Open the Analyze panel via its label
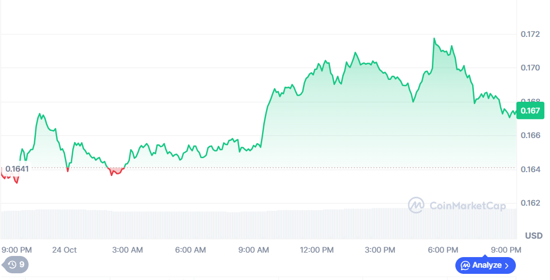550x280 pixels. (487, 265)
